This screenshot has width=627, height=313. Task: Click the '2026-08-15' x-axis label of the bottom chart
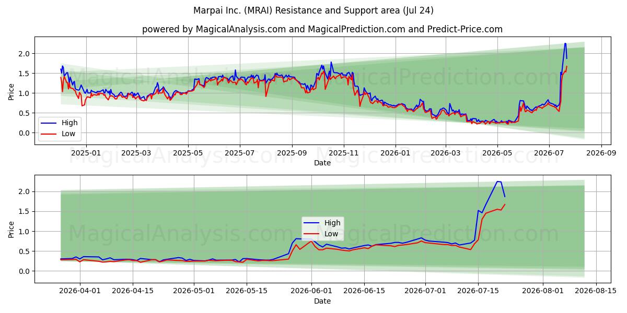click(596, 291)
